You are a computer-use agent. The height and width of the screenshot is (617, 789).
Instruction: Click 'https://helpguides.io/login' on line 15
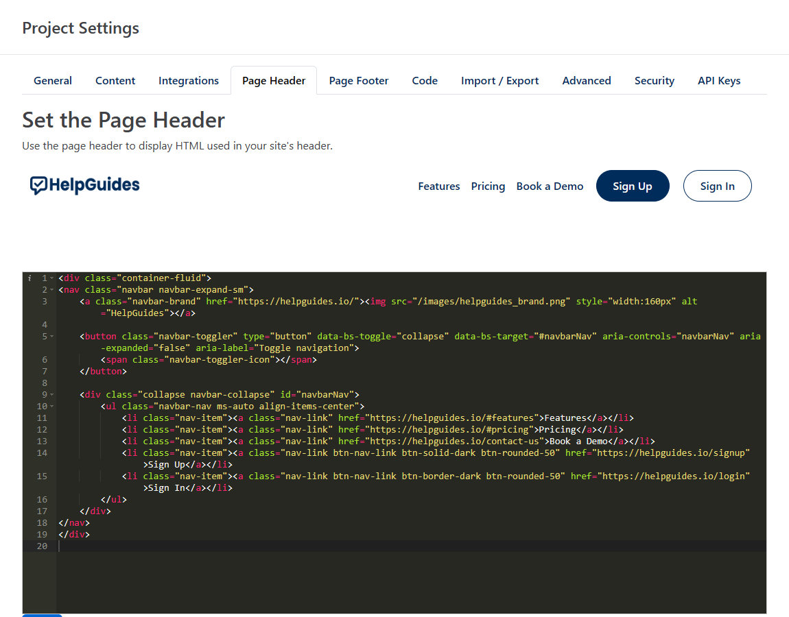(673, 476)
